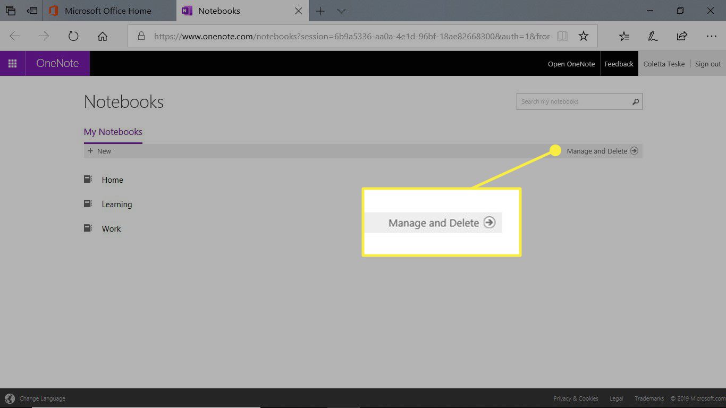The height and width of the screenshot is (408, 726).
Task: Click the globe language icon
Action: [x=10, y=398]
